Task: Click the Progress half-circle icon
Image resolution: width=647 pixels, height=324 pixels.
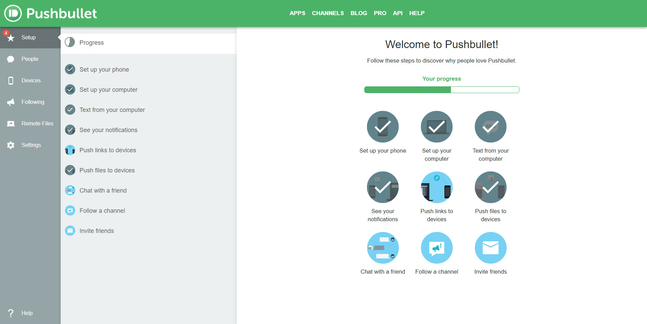Action: (x=70, y=42)
